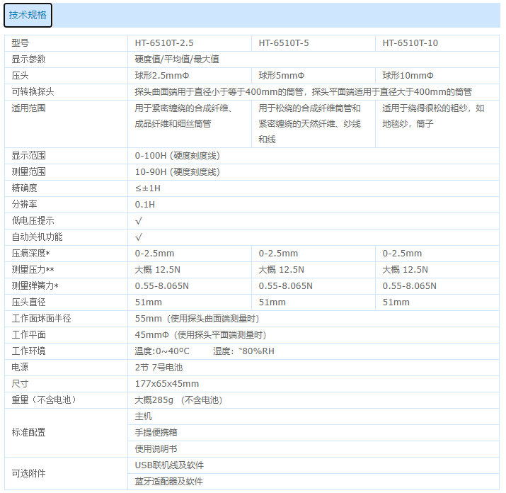Select 手提便携箱 in standard configuration
The image size is (506, 493).
coord(156,432)
